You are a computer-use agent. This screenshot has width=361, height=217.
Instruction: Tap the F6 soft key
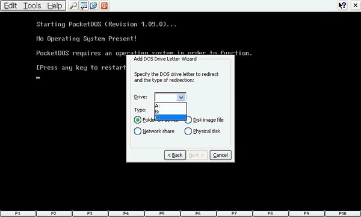198,213
